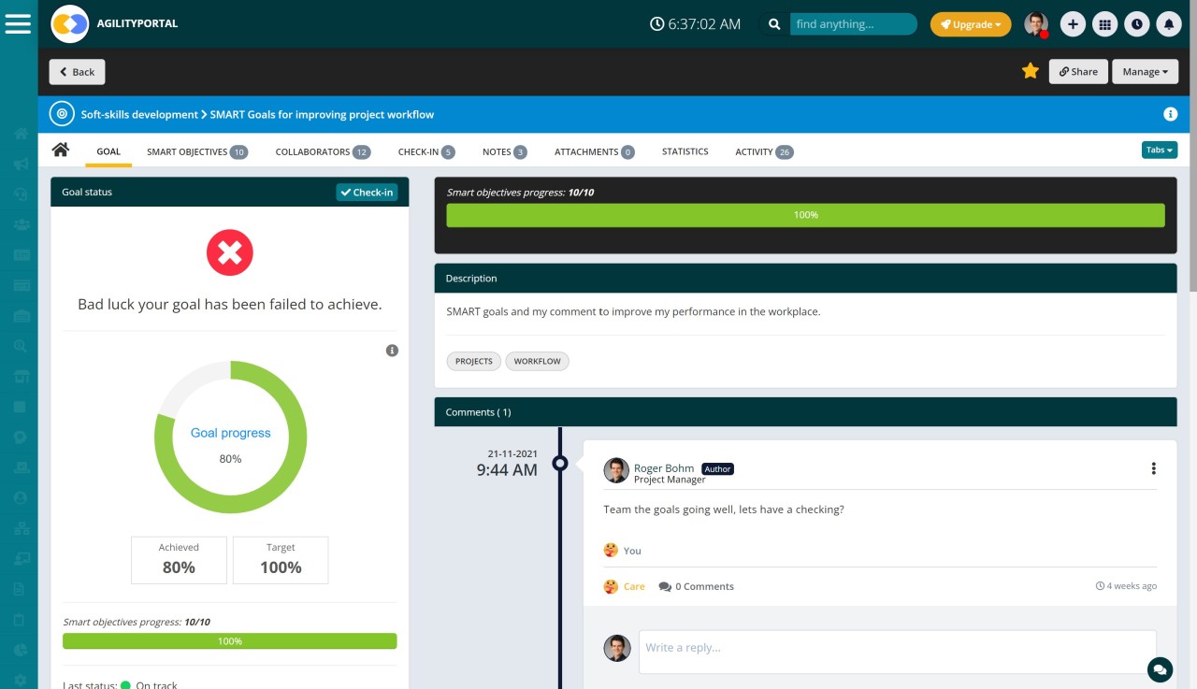The width and height of the screenshot is (1197, 689).
Task: Click the Share button
Action: pos(1078,71)
